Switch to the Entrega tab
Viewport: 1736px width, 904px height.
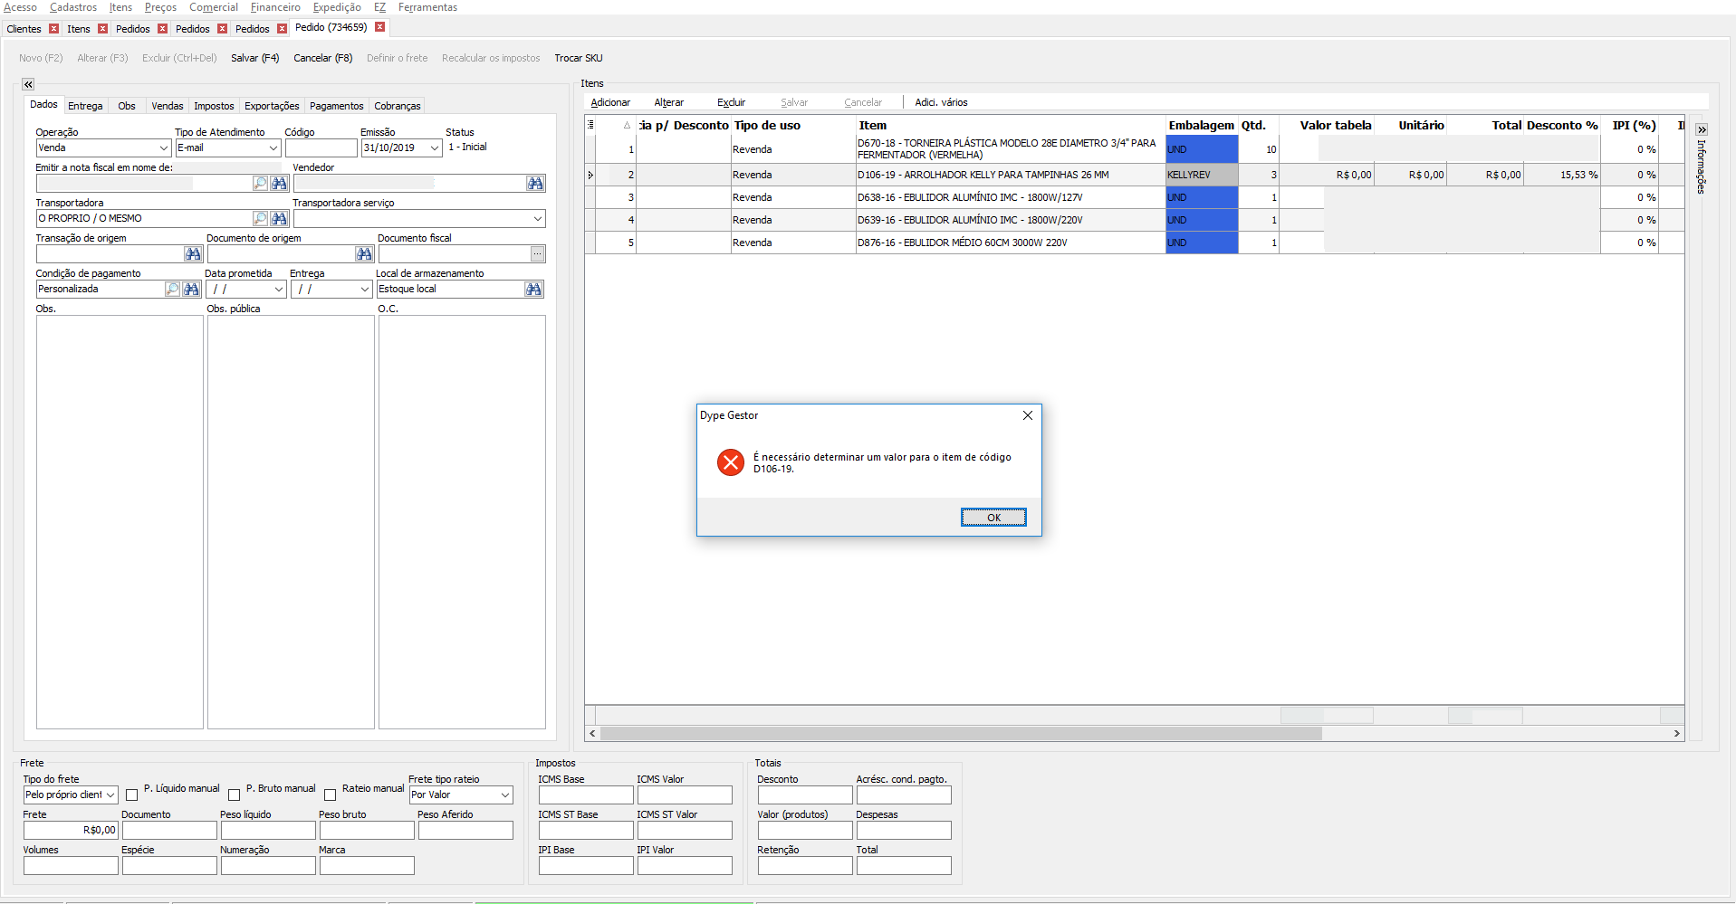point(85,106)
